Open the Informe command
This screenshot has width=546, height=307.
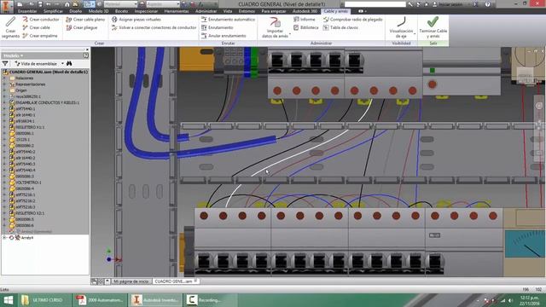click(x=305, y=20)
